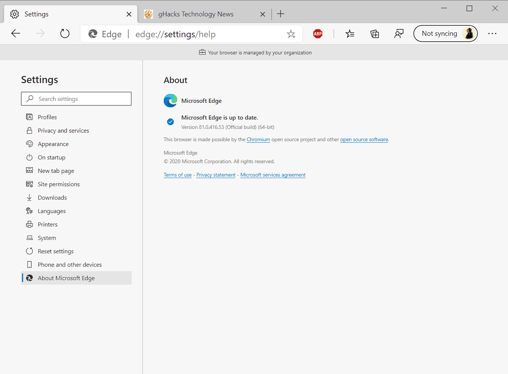Open Site permissions settings
508x374 pixels.
(76, 184)
